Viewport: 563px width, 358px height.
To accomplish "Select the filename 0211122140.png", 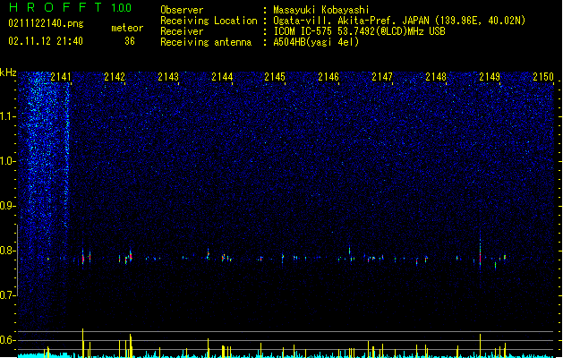I will (x=46, y=23).
